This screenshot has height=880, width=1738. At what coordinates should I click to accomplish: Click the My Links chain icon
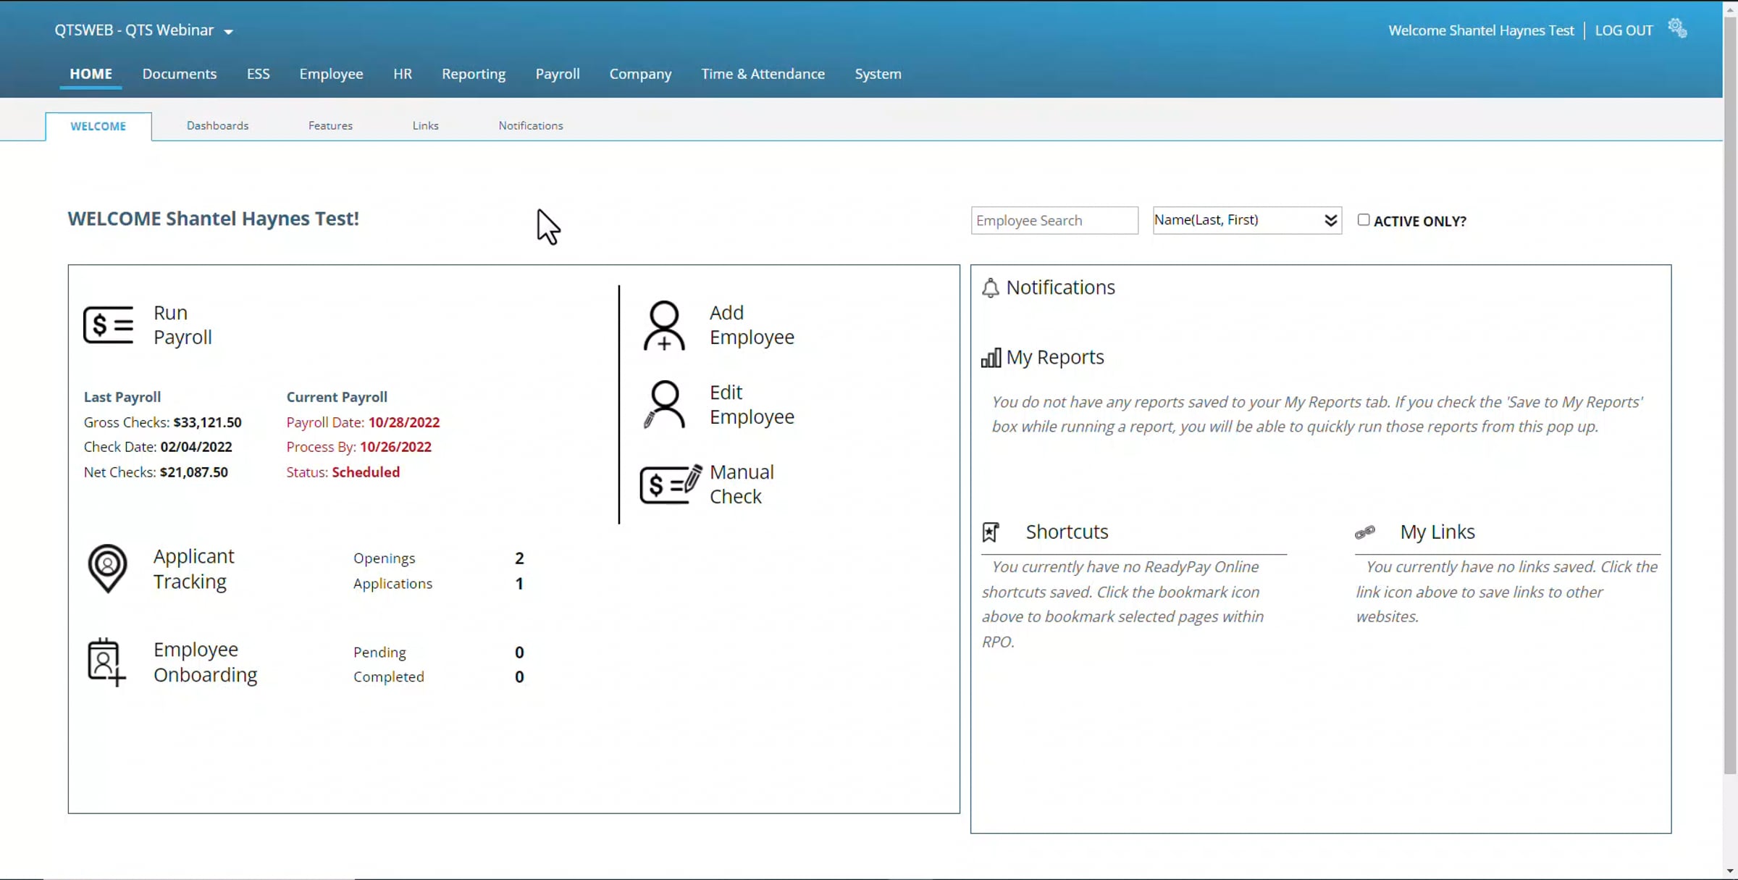tap(1364, 532)
